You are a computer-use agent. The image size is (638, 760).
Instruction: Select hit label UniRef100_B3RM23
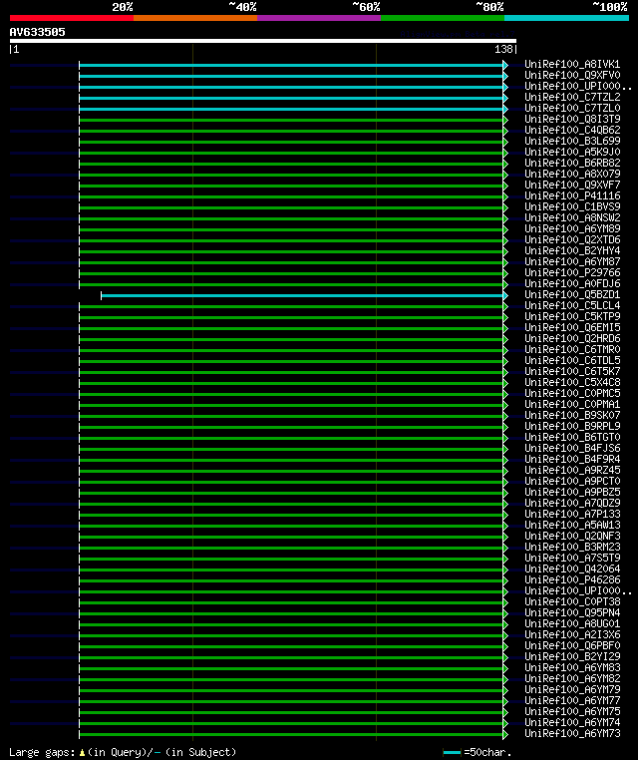tap(572, 547)
